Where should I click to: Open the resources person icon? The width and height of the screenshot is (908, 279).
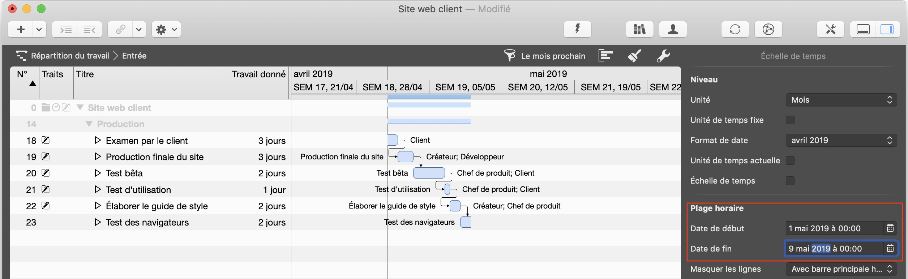tap(673, 29)
